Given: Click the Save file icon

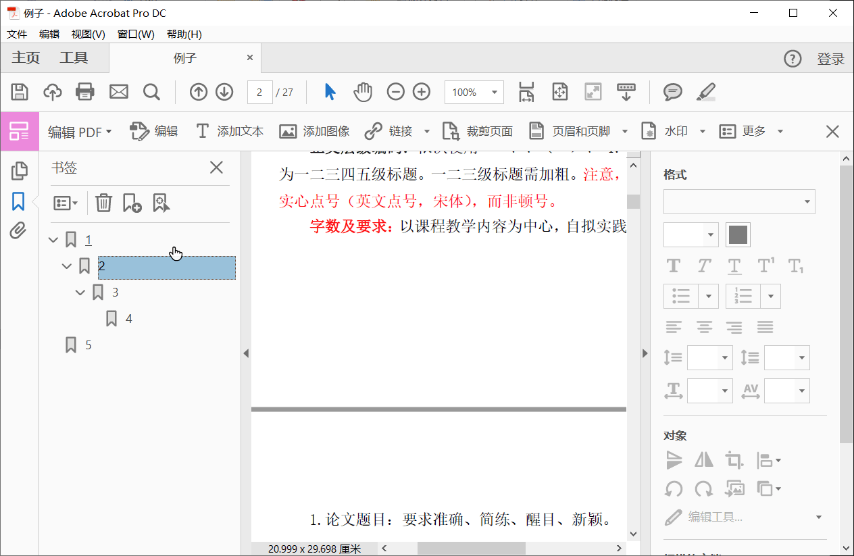Looking at the screenshot, I should (x=20, y=92).
